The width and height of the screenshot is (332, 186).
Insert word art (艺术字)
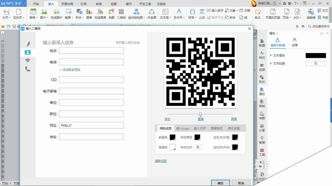coord(179,14)
